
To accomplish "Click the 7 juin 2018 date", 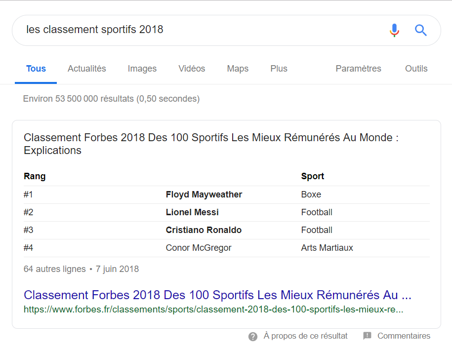I will pyautogui.click(x=117, y=269).
